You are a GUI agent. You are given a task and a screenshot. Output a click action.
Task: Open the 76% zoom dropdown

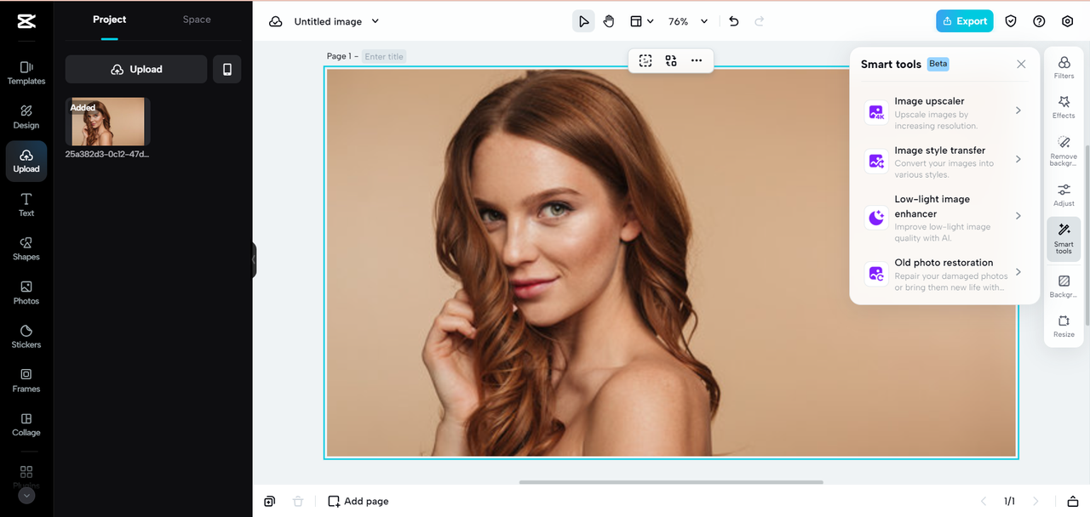688,21
